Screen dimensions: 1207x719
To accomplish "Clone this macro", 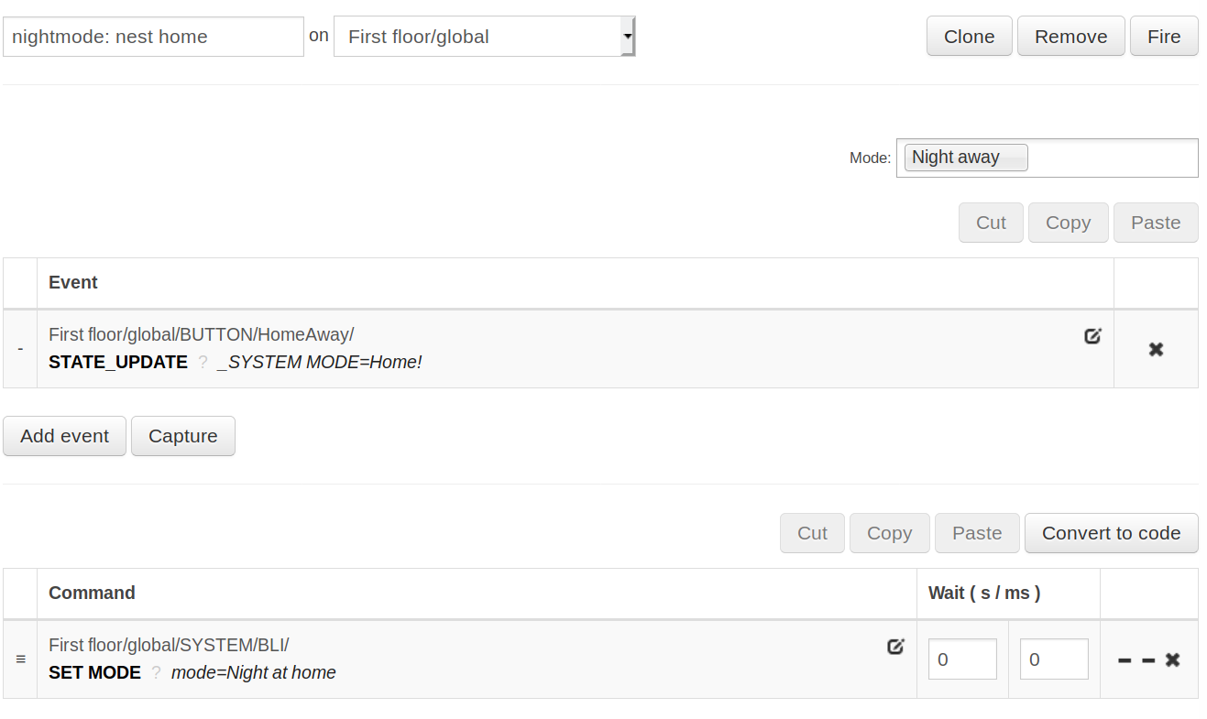I will pyautogui.click(x=969, y=37).
